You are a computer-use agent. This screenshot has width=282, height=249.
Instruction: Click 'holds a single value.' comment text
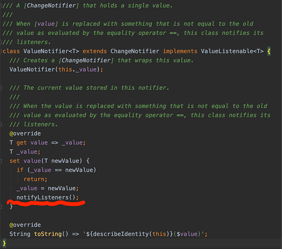[136, 6]
